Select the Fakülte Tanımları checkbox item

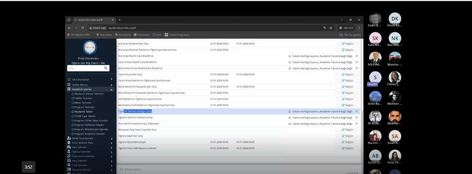(83, 98)
